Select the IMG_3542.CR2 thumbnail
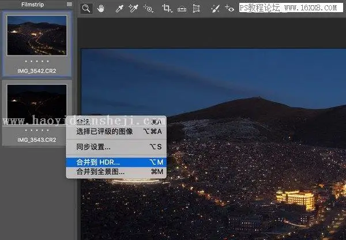 click(37, 35)
